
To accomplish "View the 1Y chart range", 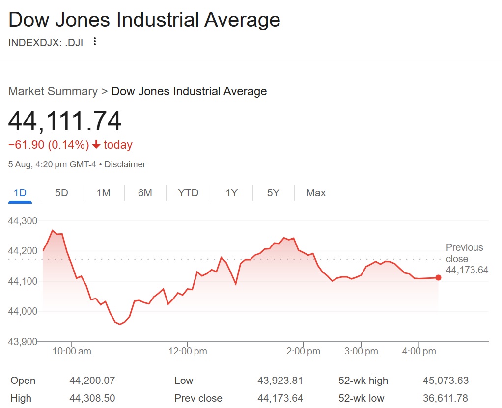I will (231, 193).
